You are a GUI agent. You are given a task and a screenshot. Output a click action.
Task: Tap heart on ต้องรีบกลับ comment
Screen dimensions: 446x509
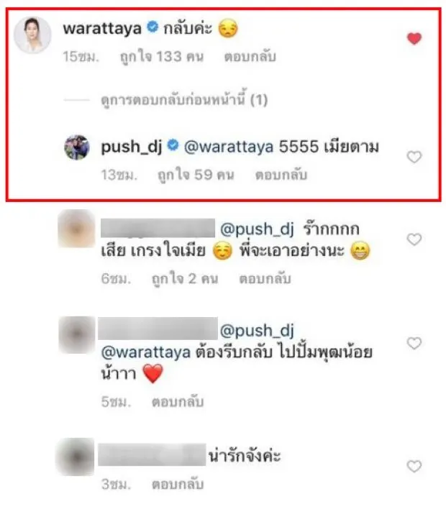(x=414, y=344)
